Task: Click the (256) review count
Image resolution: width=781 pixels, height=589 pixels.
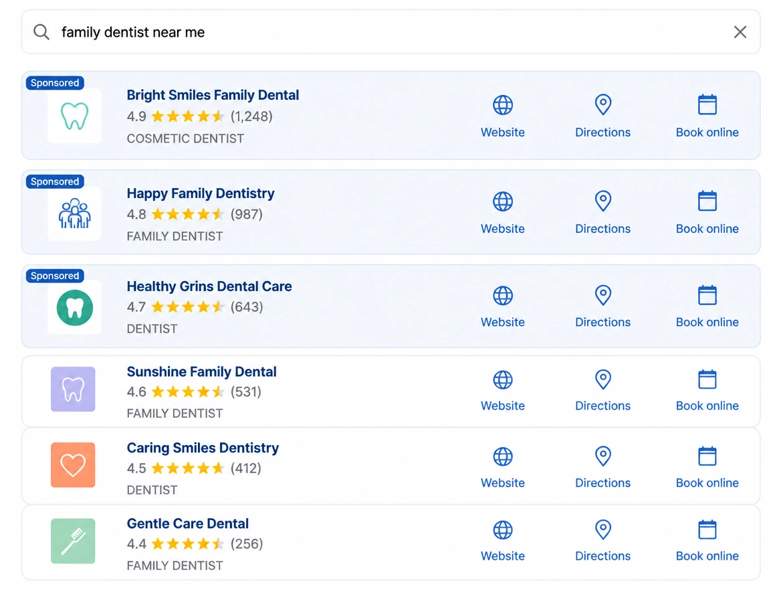Action: [247, 543]
